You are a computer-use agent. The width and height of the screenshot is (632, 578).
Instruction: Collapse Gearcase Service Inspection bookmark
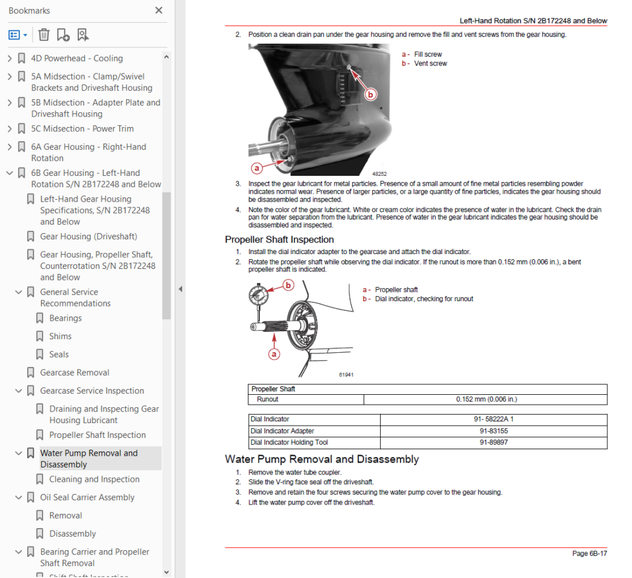[x=19, y=390]
